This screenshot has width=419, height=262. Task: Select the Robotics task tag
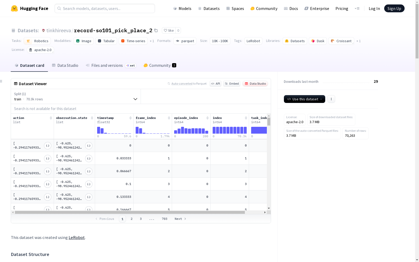[x=37, y=41]
